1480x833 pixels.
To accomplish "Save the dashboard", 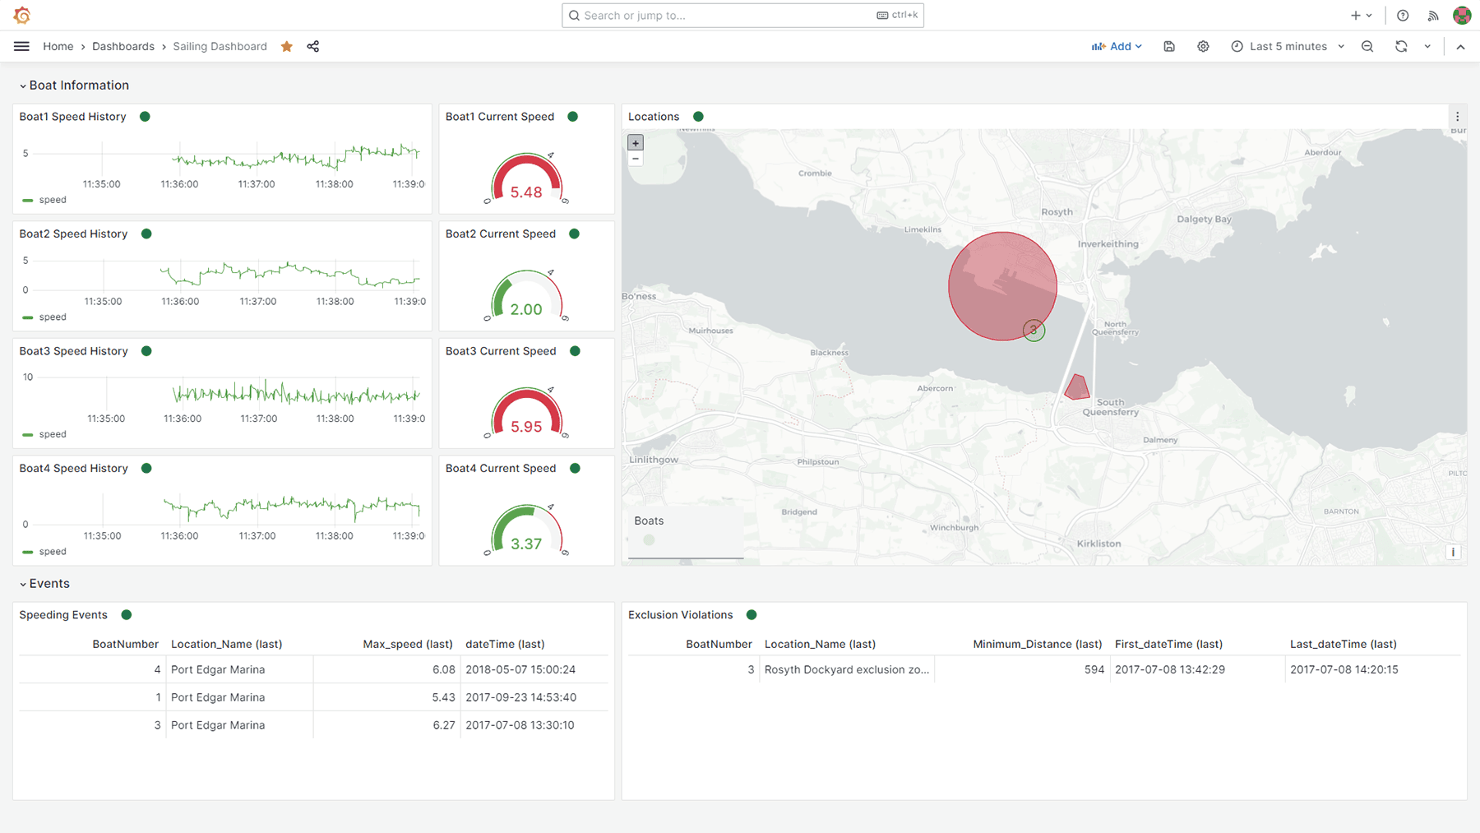I will pos(1168,46).
